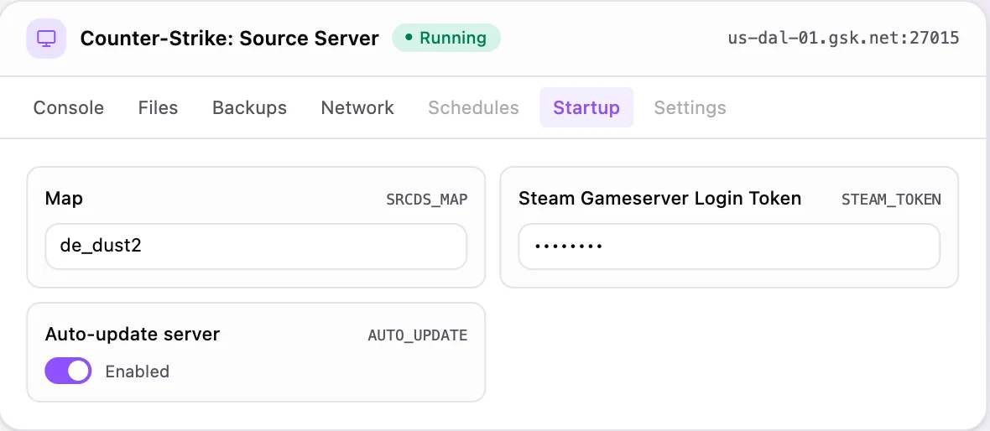Click the STEAM_TOKEN variable label

coord(892,200)
